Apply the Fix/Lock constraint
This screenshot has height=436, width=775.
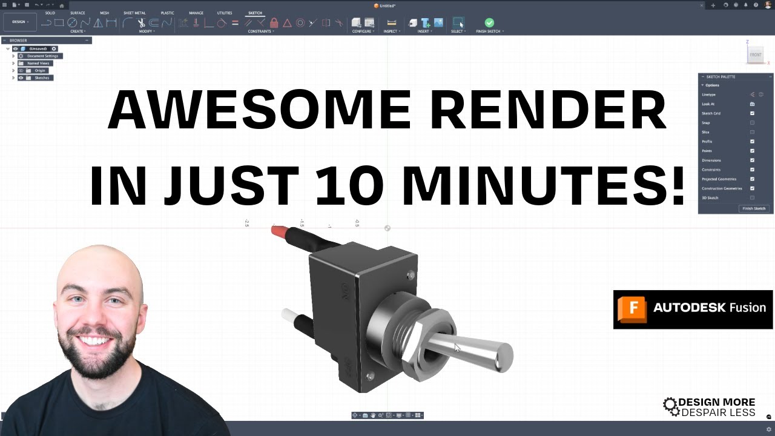click(x=274, y=23)
